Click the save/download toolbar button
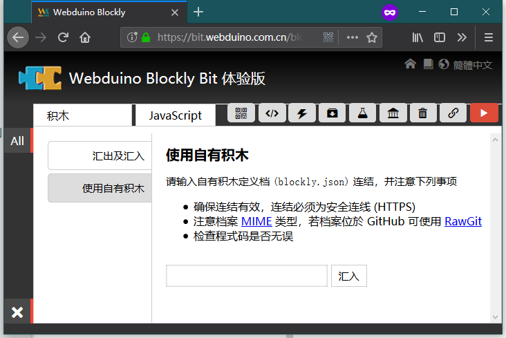This screenshot has width=506, height=338. [x=332, y=113]
